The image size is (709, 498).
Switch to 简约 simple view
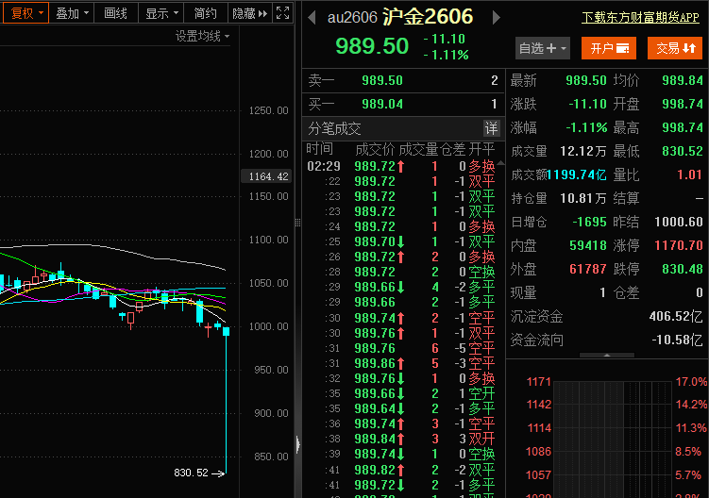point(205,12)
